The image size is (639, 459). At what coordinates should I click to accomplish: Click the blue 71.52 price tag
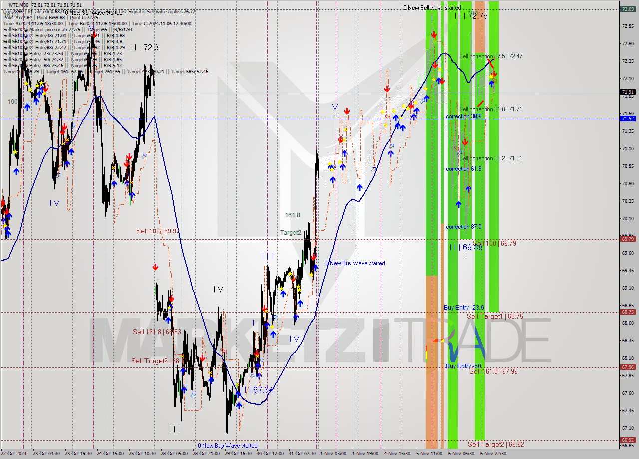point(627,119)
